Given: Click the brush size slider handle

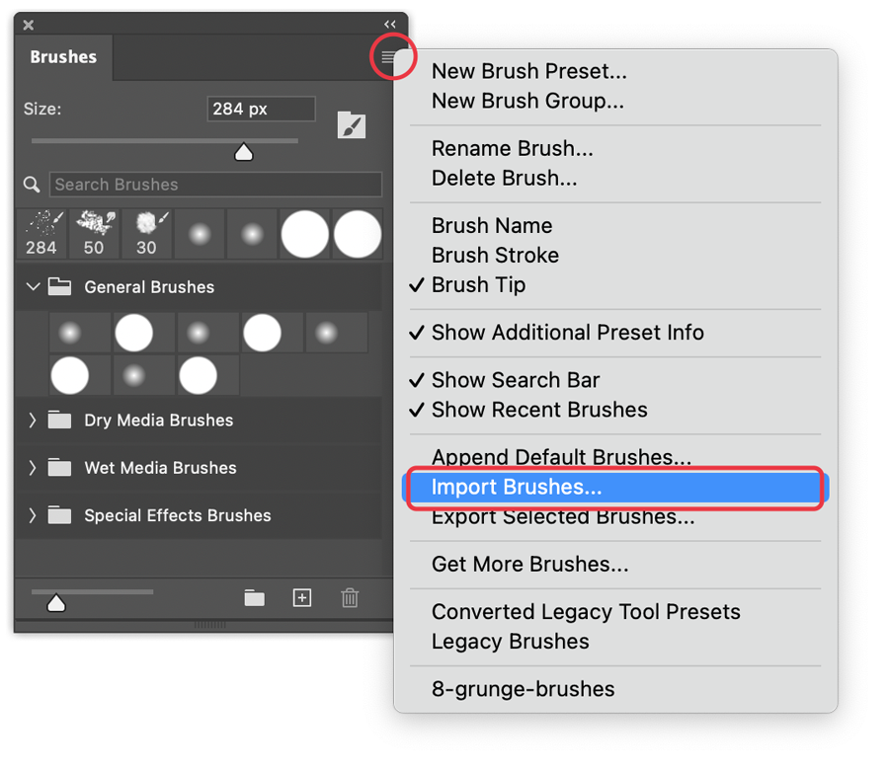Looking at the screenshot, I should tap(244, 152).
